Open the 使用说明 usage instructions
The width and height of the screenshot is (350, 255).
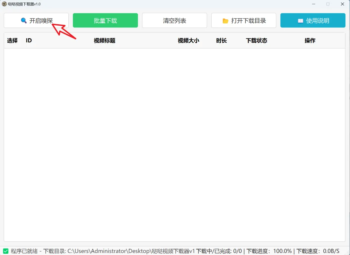313,20
